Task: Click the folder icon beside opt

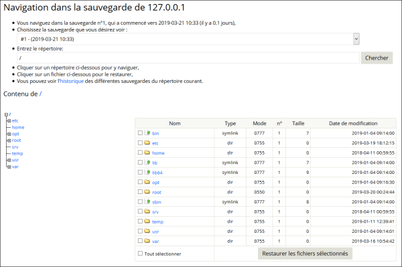Action: coord(147,182)
